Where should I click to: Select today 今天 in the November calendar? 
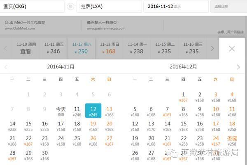coord(61,111)
